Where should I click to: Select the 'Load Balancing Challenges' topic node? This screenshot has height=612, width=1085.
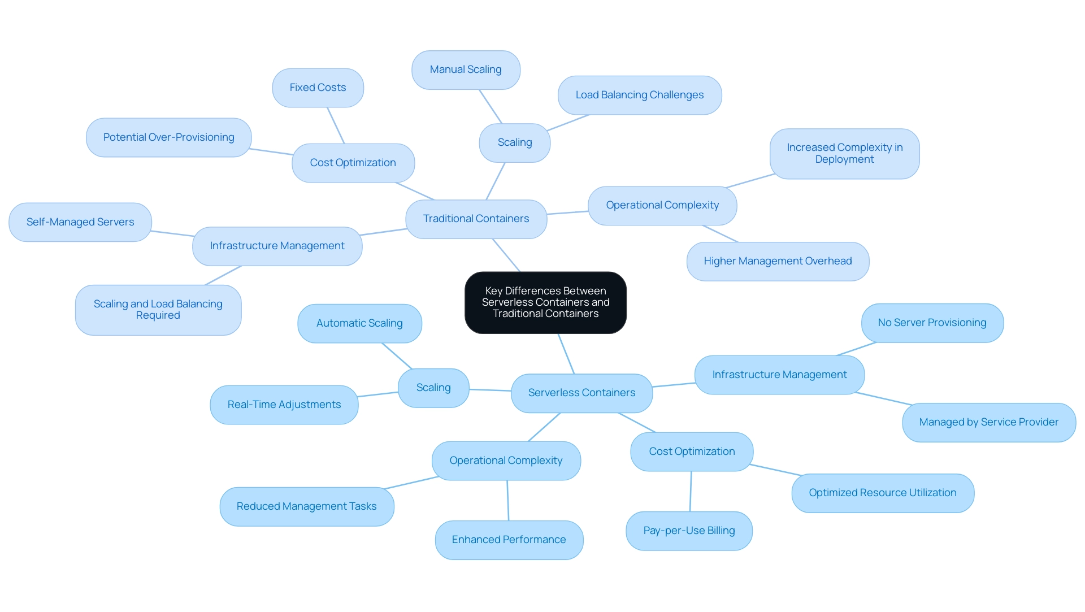(x=637, y=94)
